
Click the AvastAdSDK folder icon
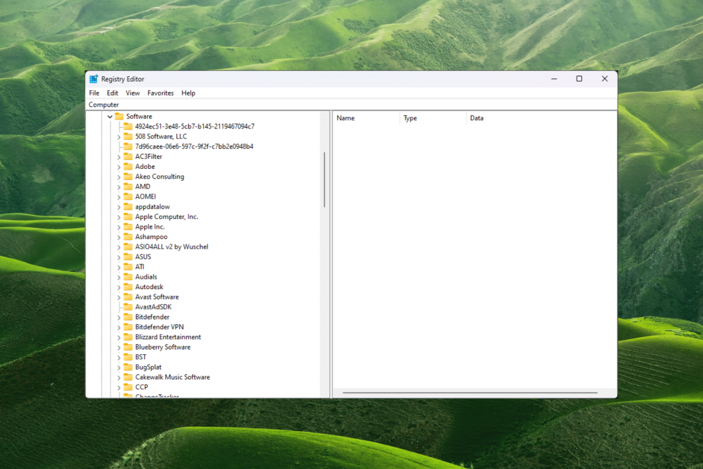click(x=128, y=307)
